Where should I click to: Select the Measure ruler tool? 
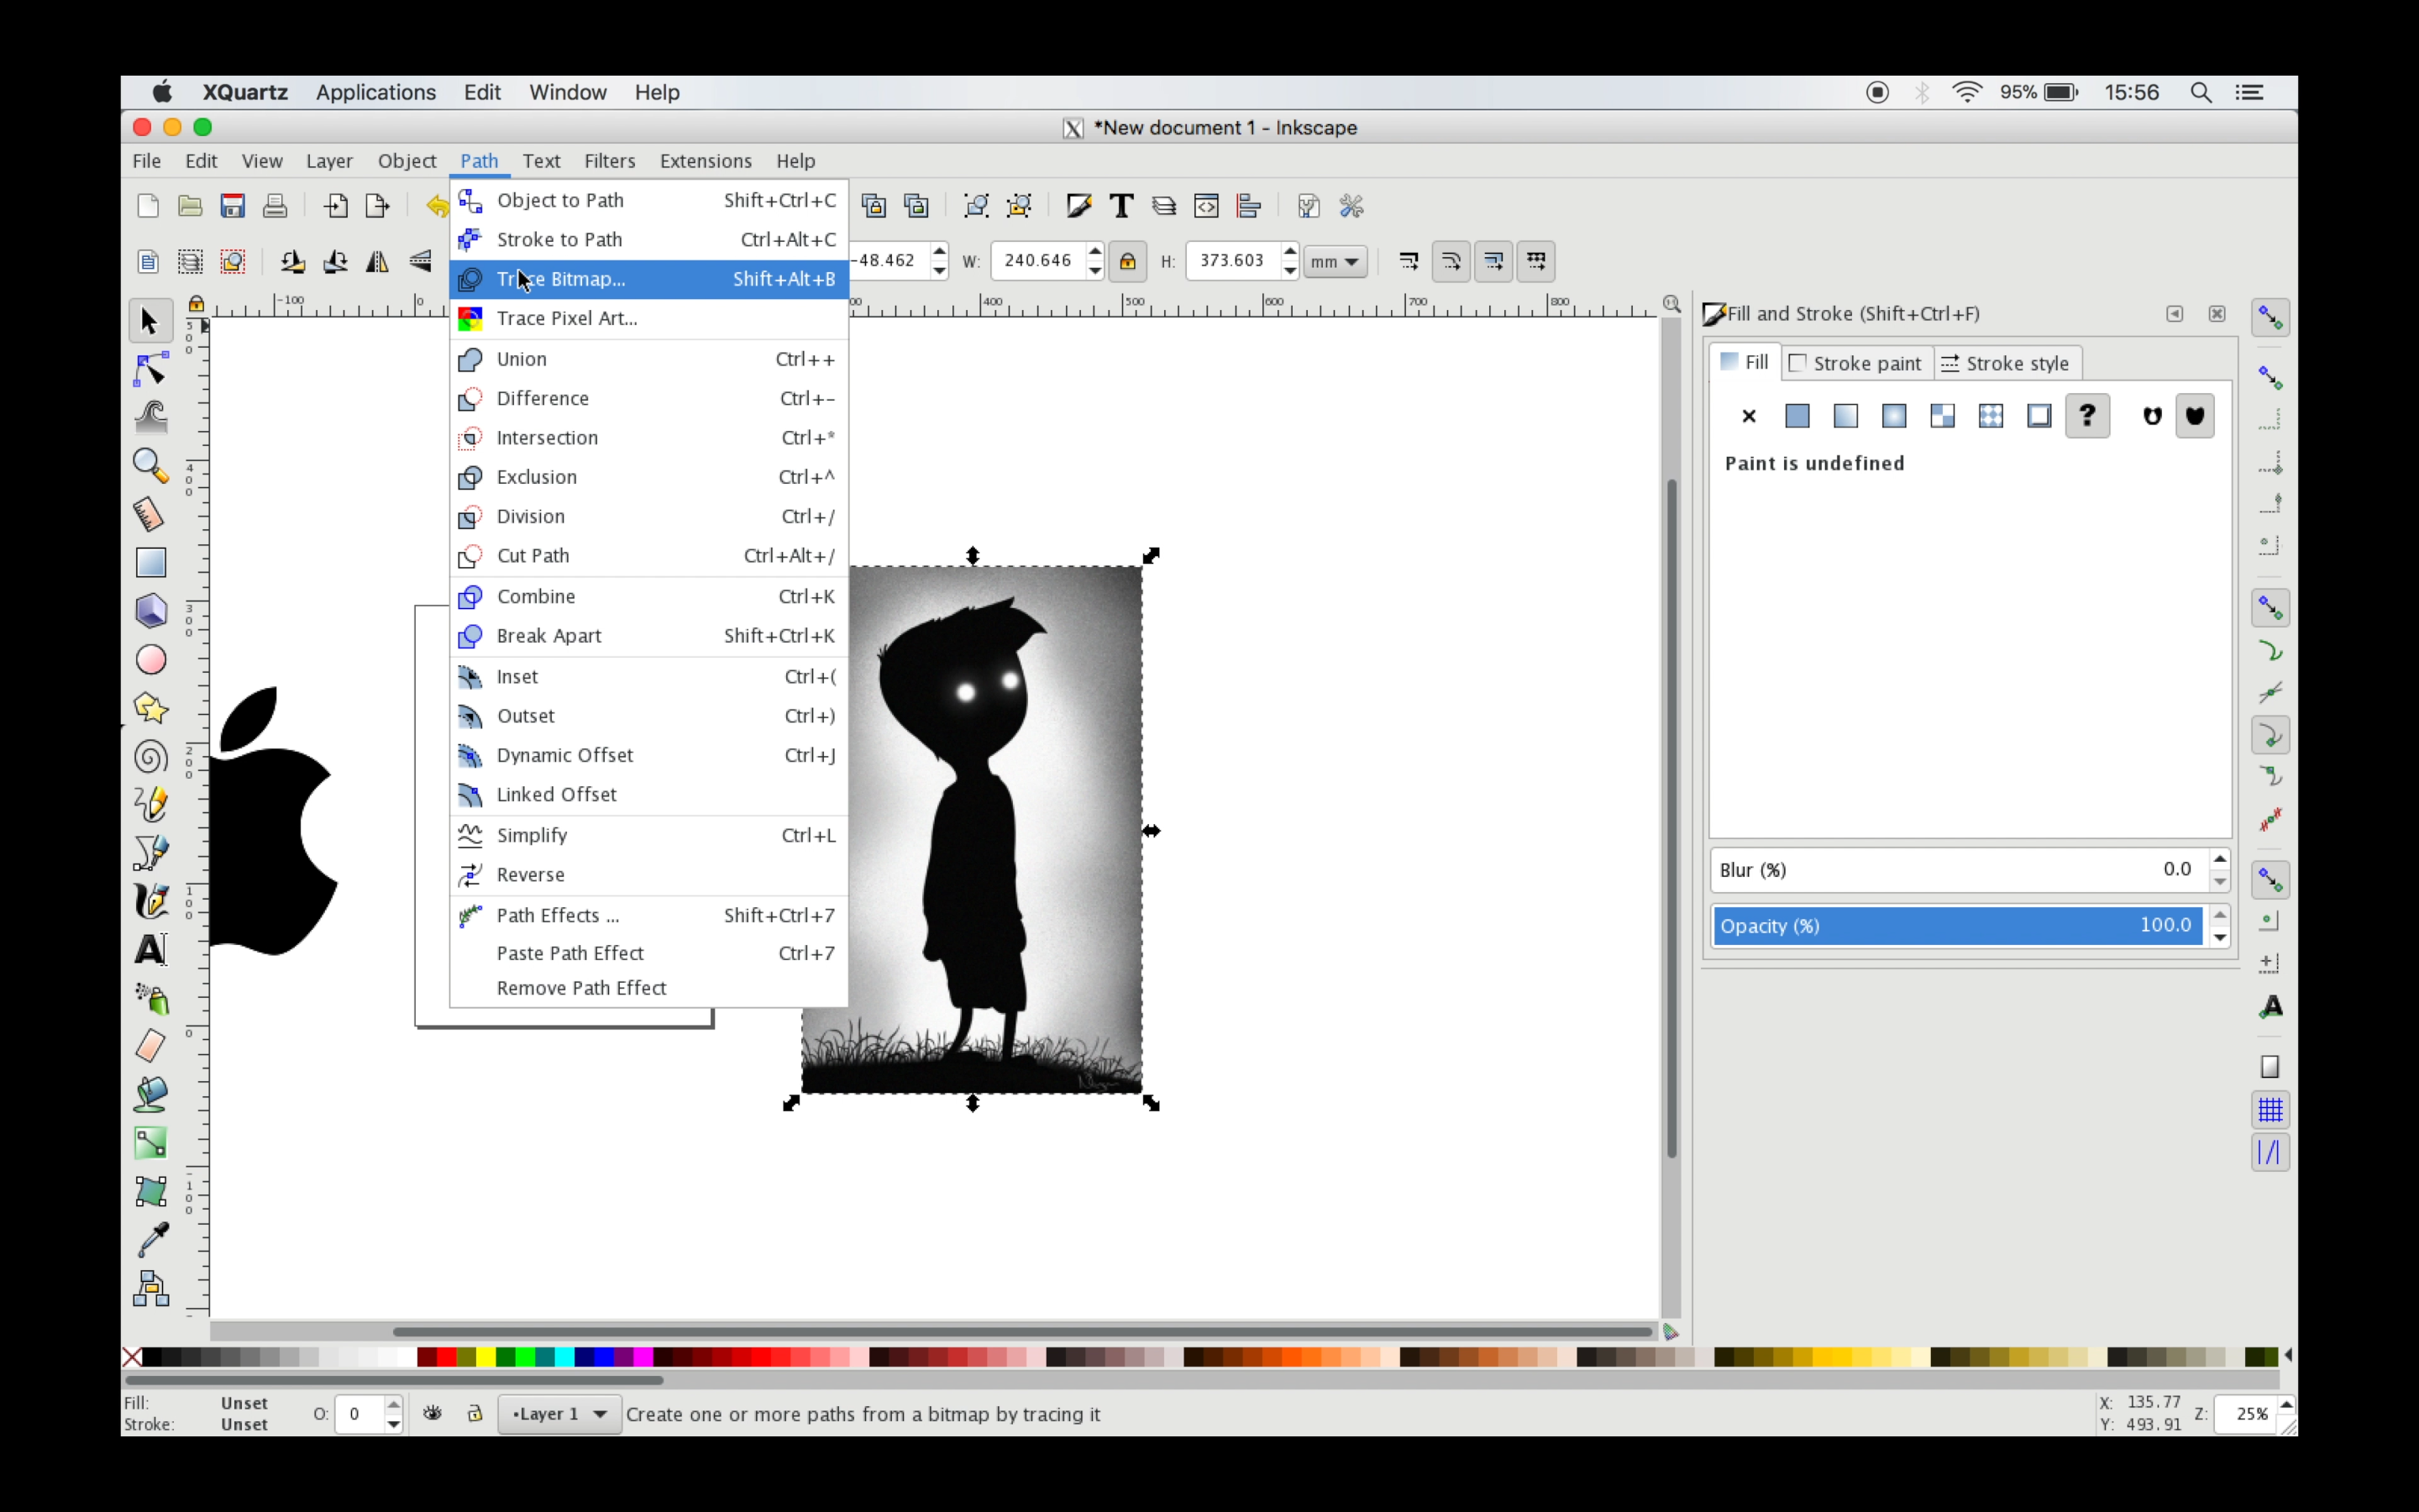pos(150,514)
